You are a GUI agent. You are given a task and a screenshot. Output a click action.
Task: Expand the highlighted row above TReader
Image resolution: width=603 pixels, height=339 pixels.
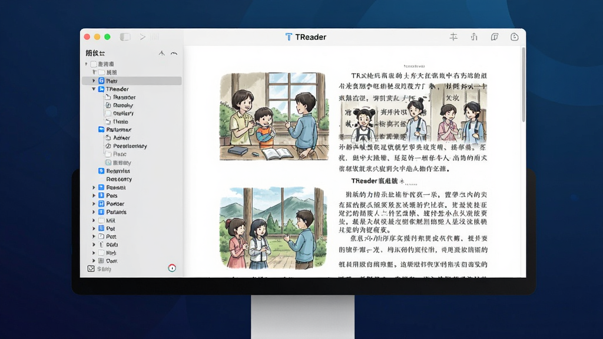[x=94, y=81]
